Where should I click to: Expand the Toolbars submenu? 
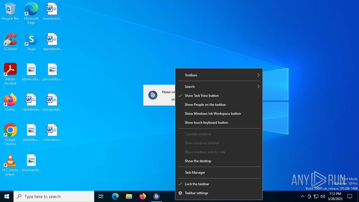point(219,75)
